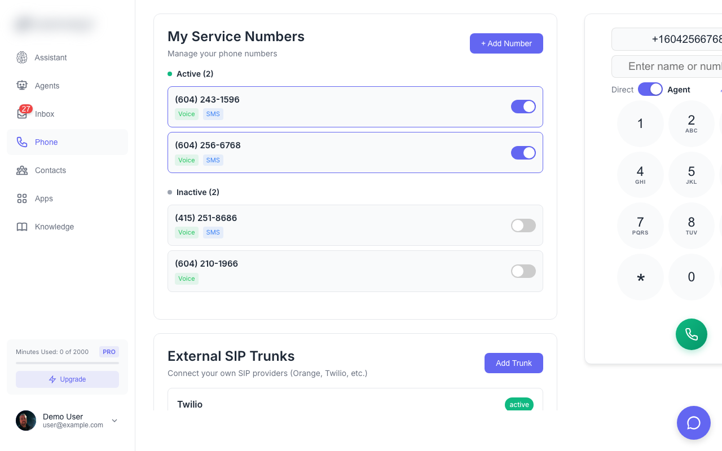This screenshot has height=451, width=722.
Task: Open the chat bubble widget
Action: click(x=694, y=423)
